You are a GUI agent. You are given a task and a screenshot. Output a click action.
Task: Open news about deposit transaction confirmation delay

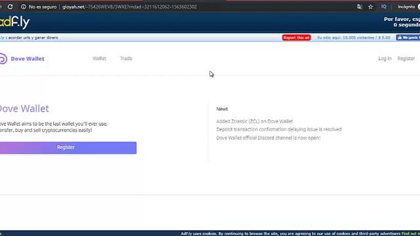[279, 129]
